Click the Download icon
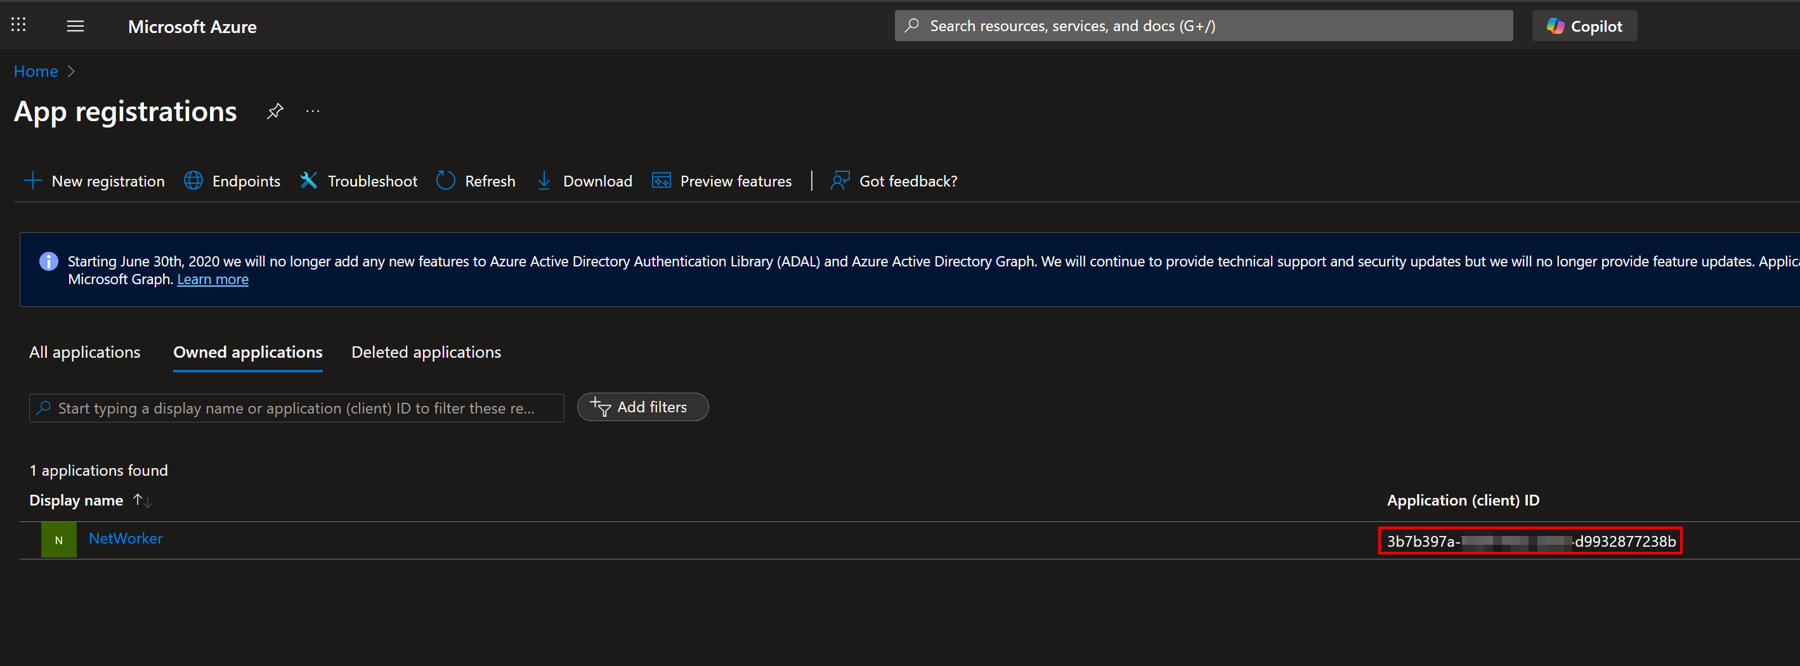The height and width of the screenshot is (666, 1800). [544, 180]
